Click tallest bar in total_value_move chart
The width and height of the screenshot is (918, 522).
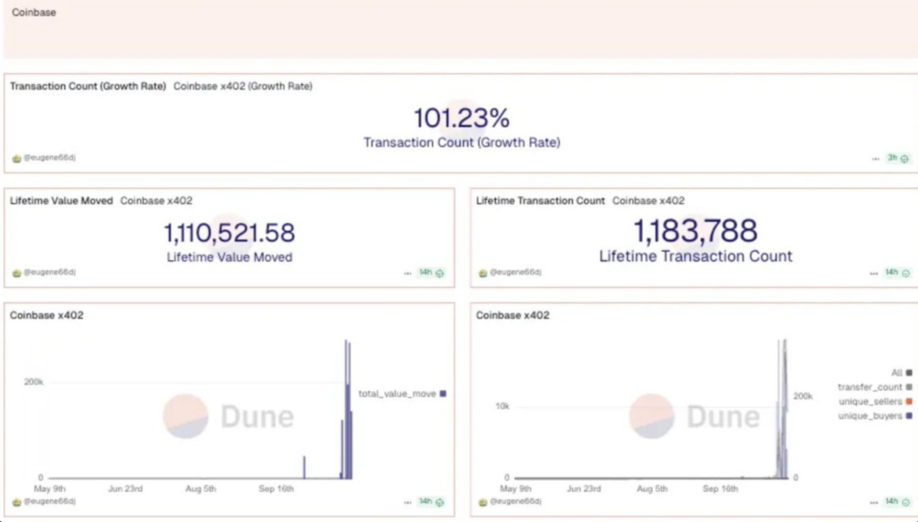(346, 409)
